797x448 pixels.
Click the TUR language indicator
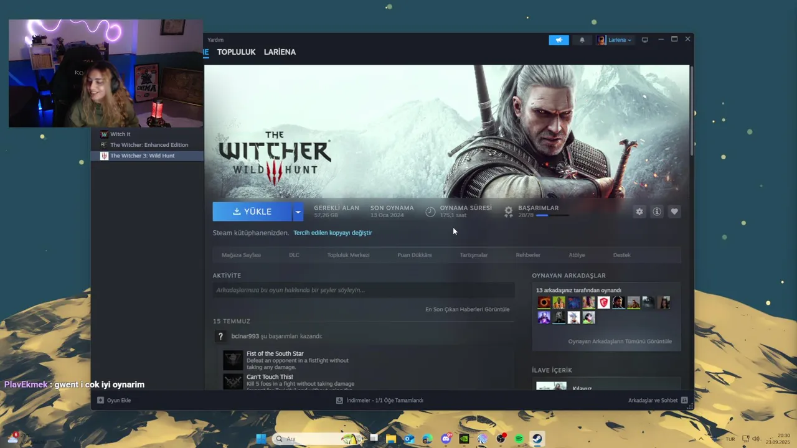[730, 439]
